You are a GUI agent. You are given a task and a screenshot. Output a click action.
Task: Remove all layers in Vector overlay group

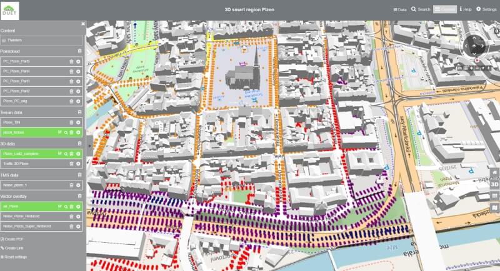[79, 195]
